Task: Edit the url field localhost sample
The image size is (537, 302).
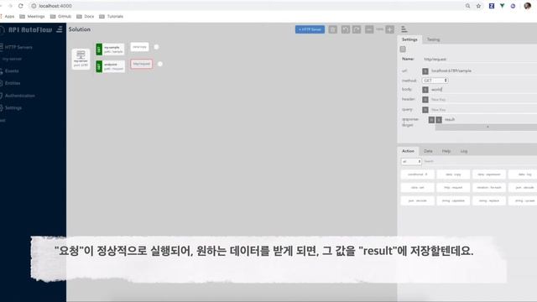Action: [483, 70]
